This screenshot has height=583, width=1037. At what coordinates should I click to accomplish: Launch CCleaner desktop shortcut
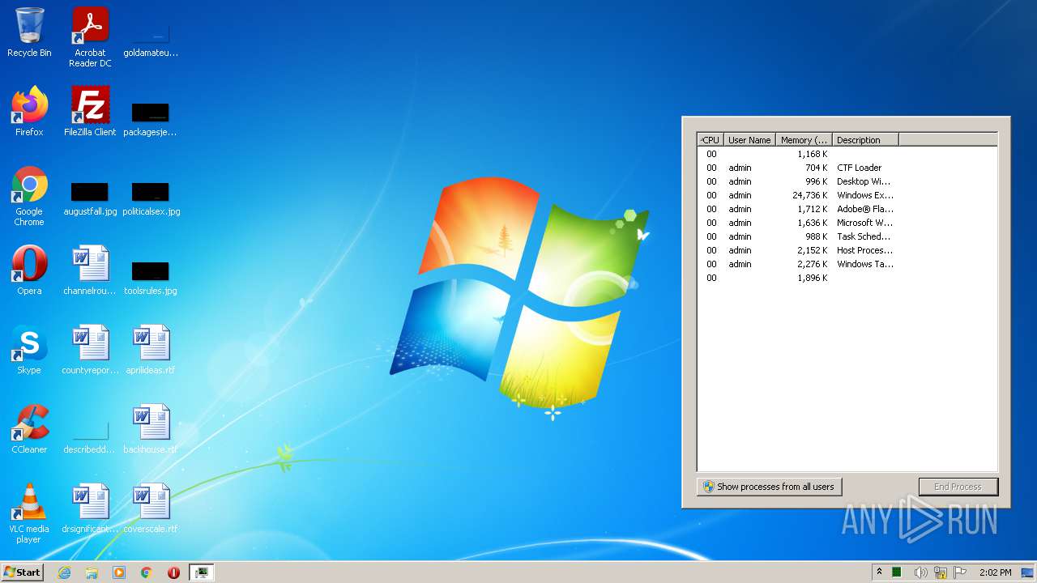point(29,429)
